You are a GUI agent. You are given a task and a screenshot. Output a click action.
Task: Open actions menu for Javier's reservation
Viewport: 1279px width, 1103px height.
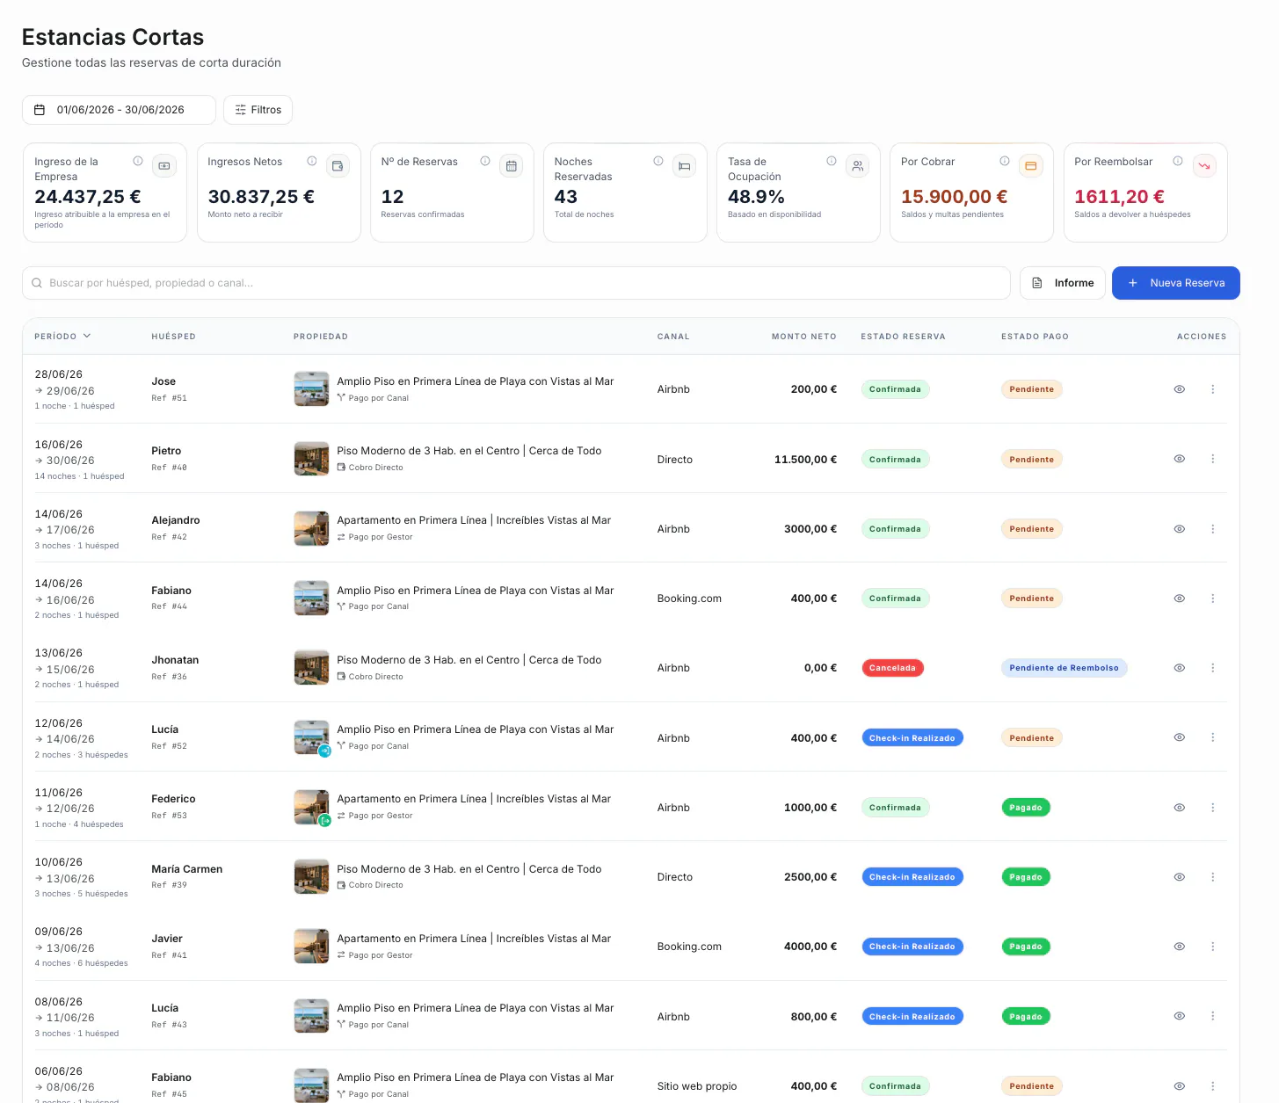coord(1213,947)
